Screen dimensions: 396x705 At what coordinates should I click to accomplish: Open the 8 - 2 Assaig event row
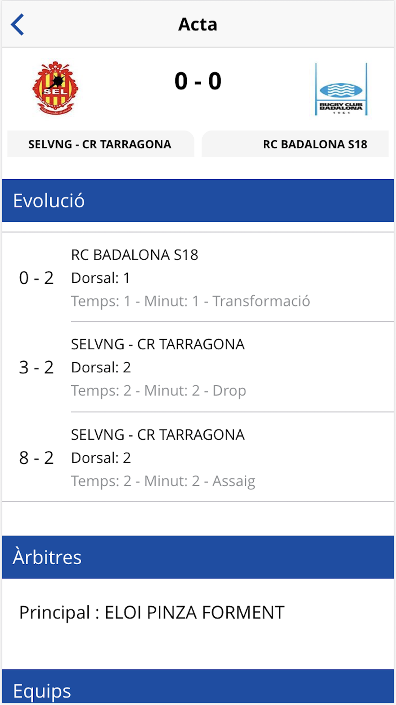point(198,457)
